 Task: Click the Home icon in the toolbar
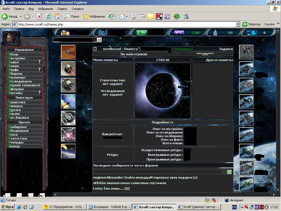click(57, 16)
